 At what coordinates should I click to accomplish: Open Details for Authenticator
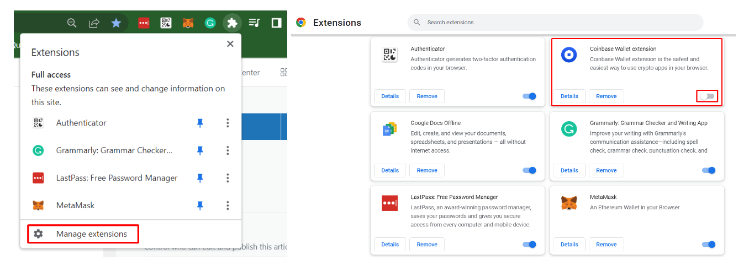click(x=390, y=96)
